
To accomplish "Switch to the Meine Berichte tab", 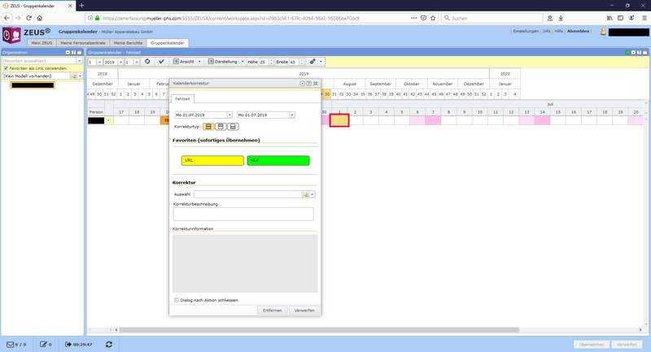I will tap(129, 42).
